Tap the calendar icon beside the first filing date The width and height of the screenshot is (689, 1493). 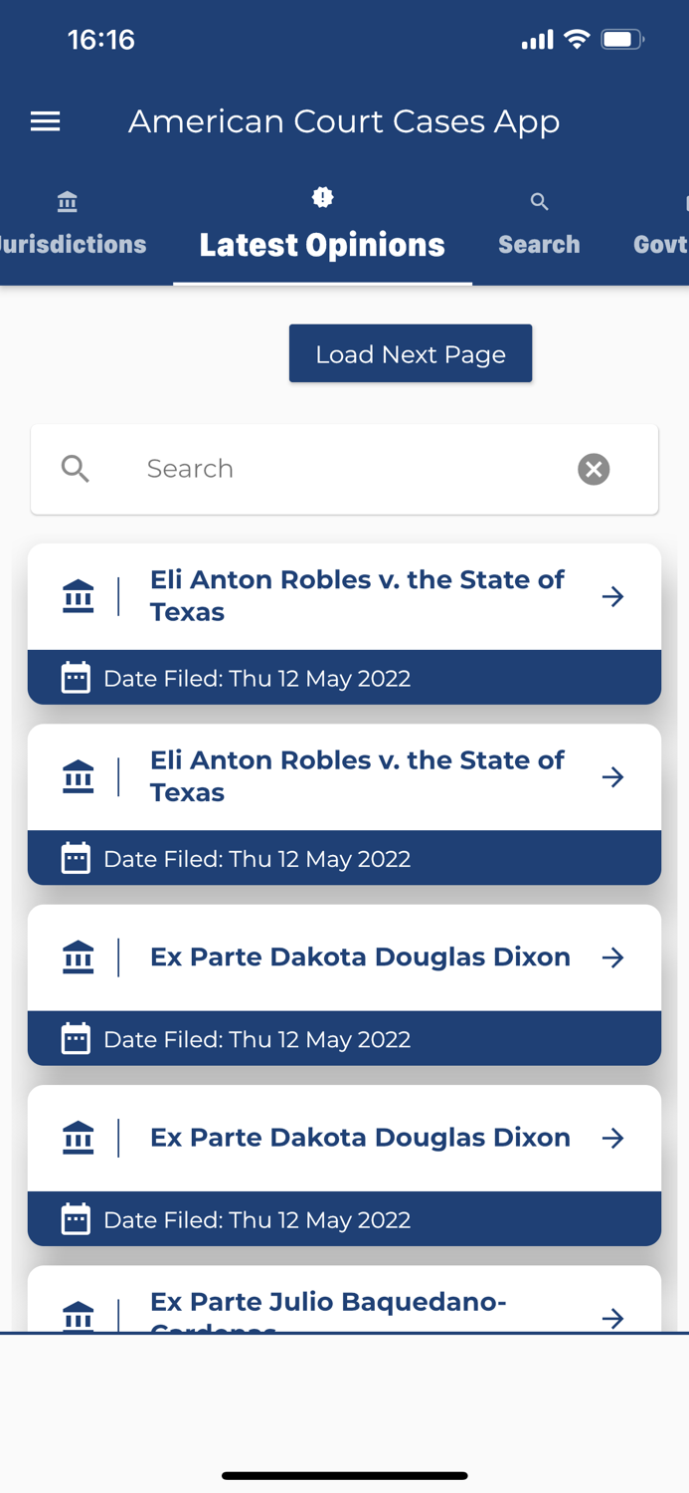coord(76,678)
